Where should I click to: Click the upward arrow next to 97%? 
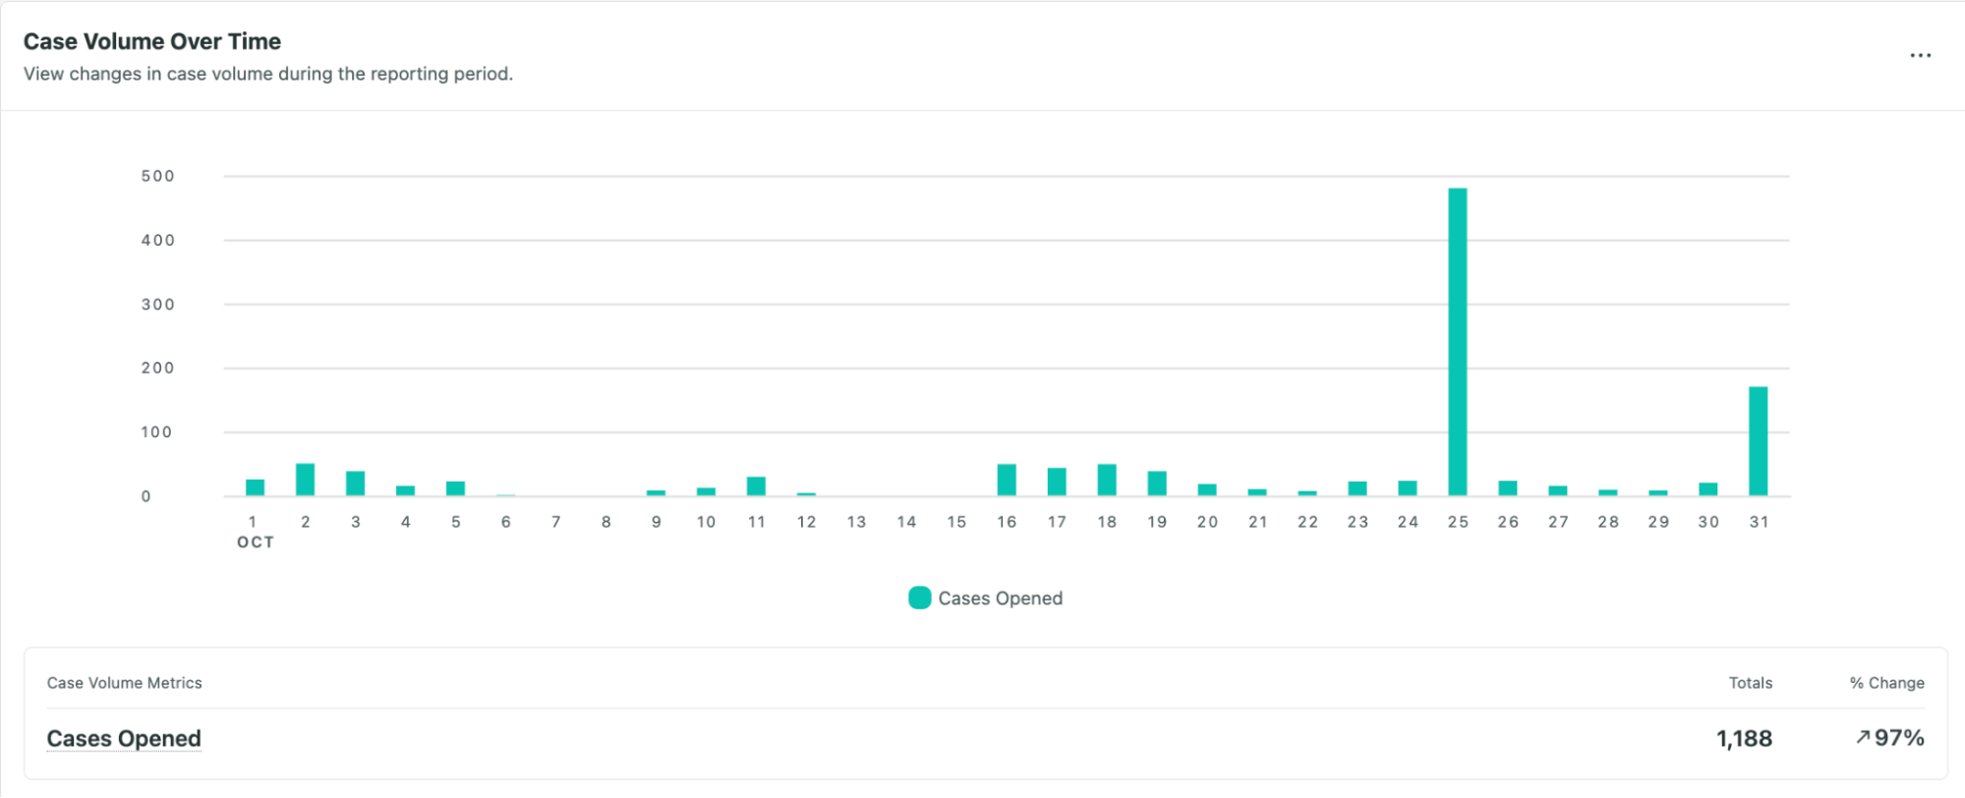[1862, 737]
